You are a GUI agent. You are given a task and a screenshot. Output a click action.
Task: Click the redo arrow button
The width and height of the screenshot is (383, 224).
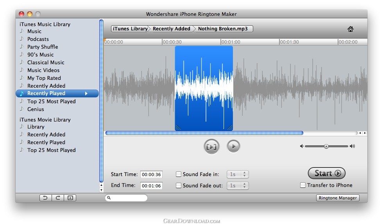[58, 198]
